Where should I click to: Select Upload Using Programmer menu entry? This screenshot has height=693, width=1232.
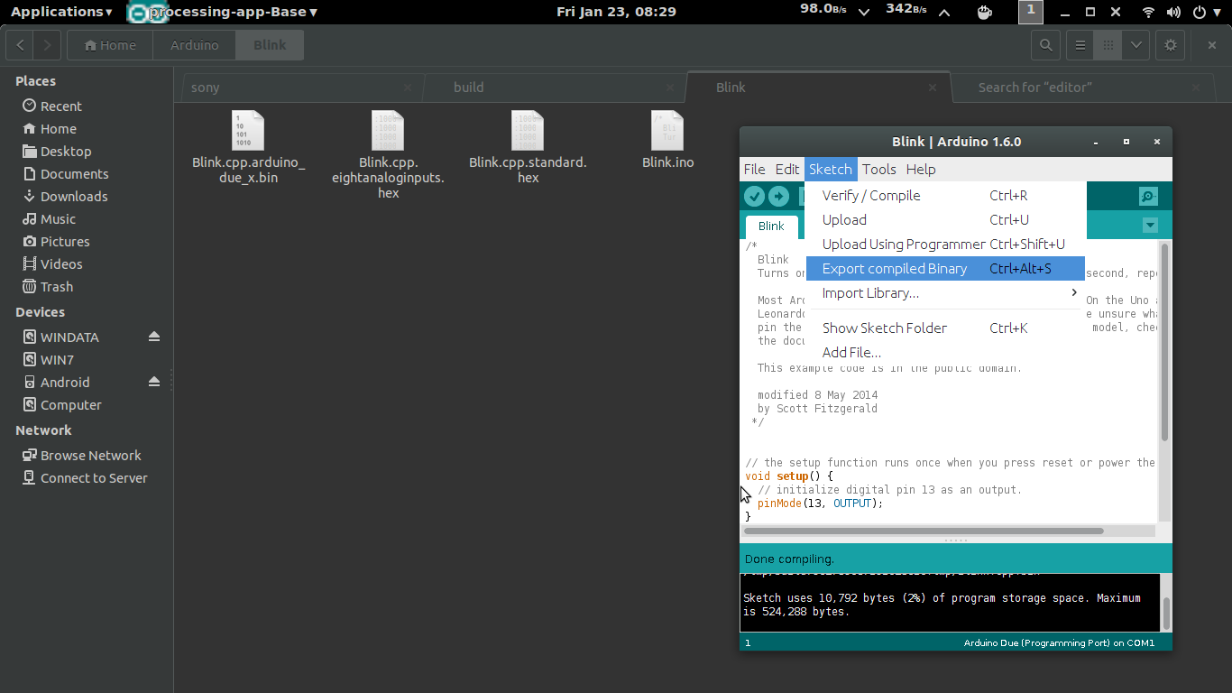tap(945, 244)
